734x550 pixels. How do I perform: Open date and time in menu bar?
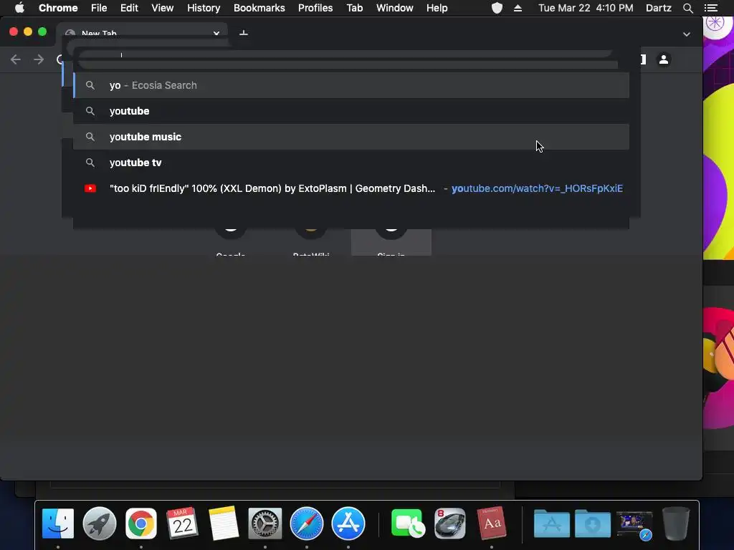click(x=586, y=8)
